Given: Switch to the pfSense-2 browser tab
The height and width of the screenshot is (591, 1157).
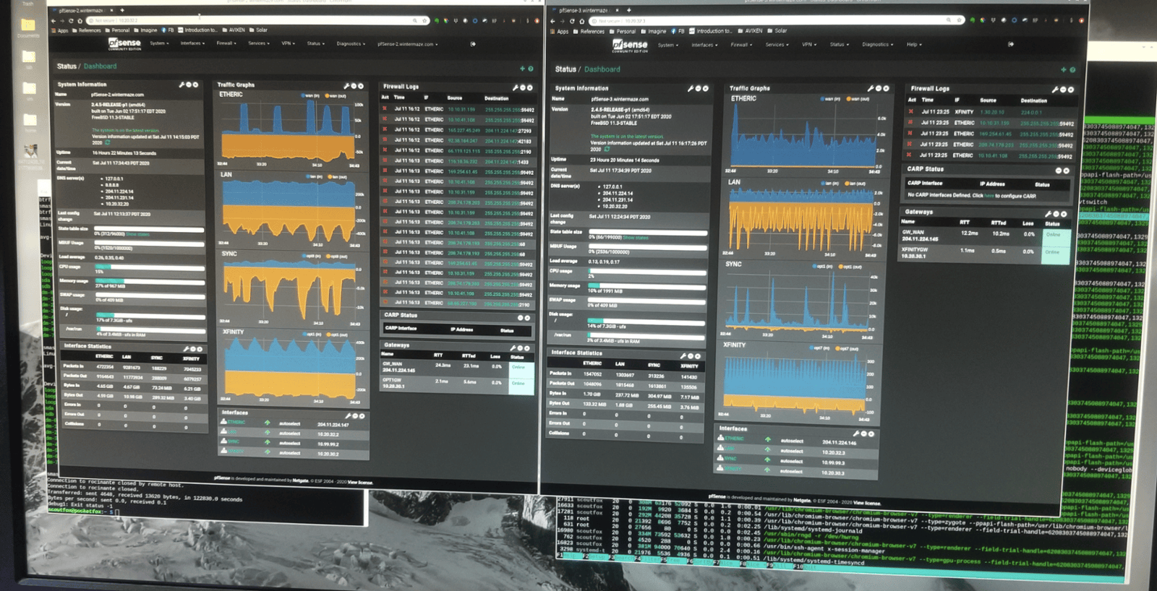Looking at the screenshot, I should [81, 11].
